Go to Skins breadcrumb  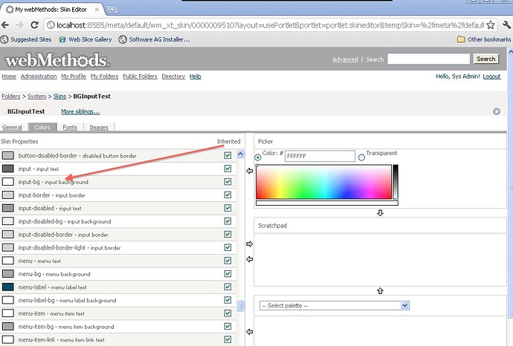(60, 97)
